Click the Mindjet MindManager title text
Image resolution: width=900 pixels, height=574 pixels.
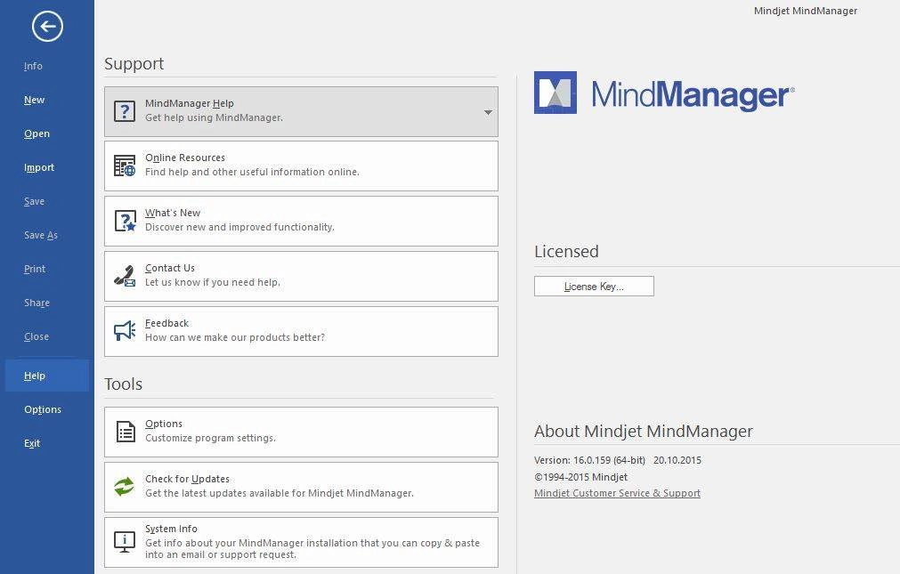click(x=806, y=11)
